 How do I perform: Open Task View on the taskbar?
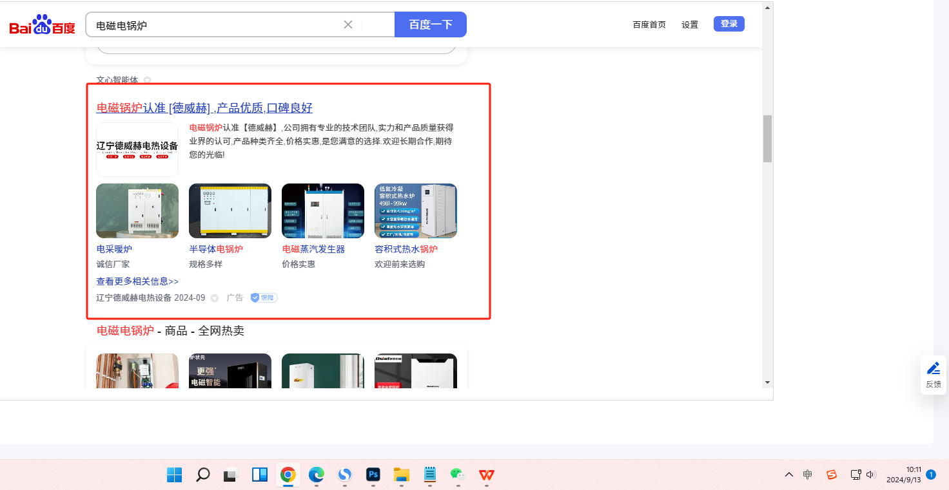pos(231,475)
